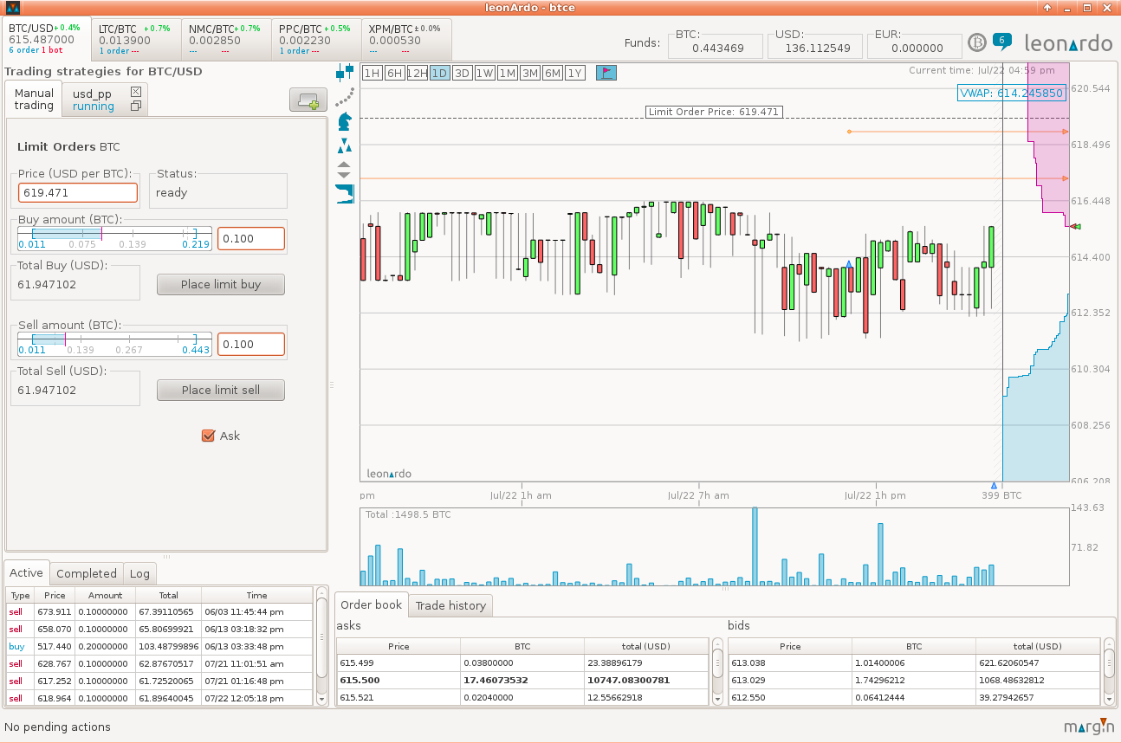Switch chart to 6M timeframe
Screen dimensions: 1121x743
point(553,74)
